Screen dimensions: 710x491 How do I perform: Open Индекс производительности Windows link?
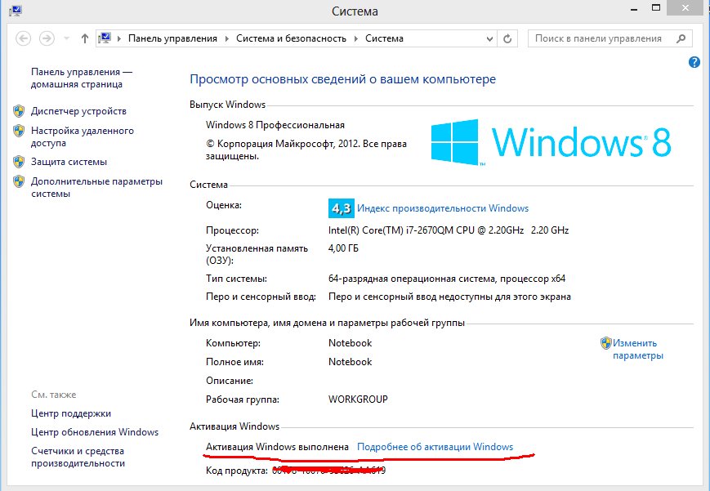[x=443, y=208]
